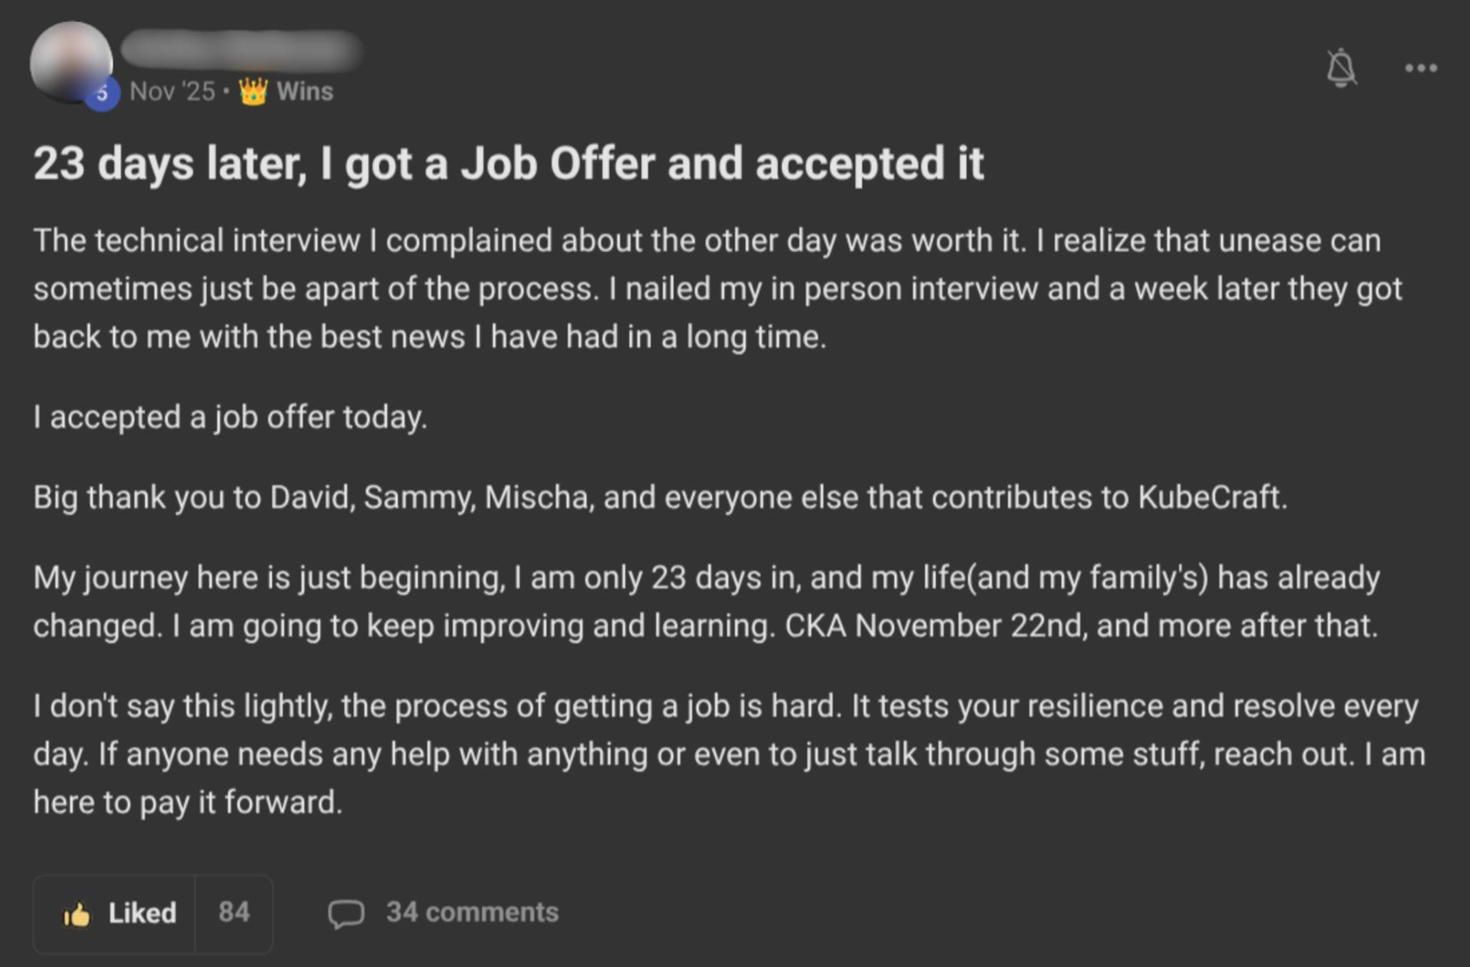This screenshot has width=1470, height=967.
Task: Click the Nov '25 post date
Action: 172,91
